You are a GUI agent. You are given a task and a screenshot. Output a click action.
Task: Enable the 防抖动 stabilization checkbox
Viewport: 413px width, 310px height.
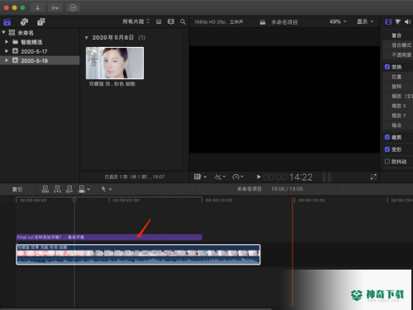pyautogui.click(x=387, y=162)
